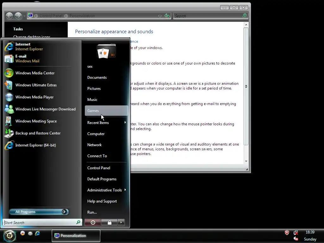Click Control Panel icon in address bar
This screenshot has width=324, height=243.
(x=30, y=16)
